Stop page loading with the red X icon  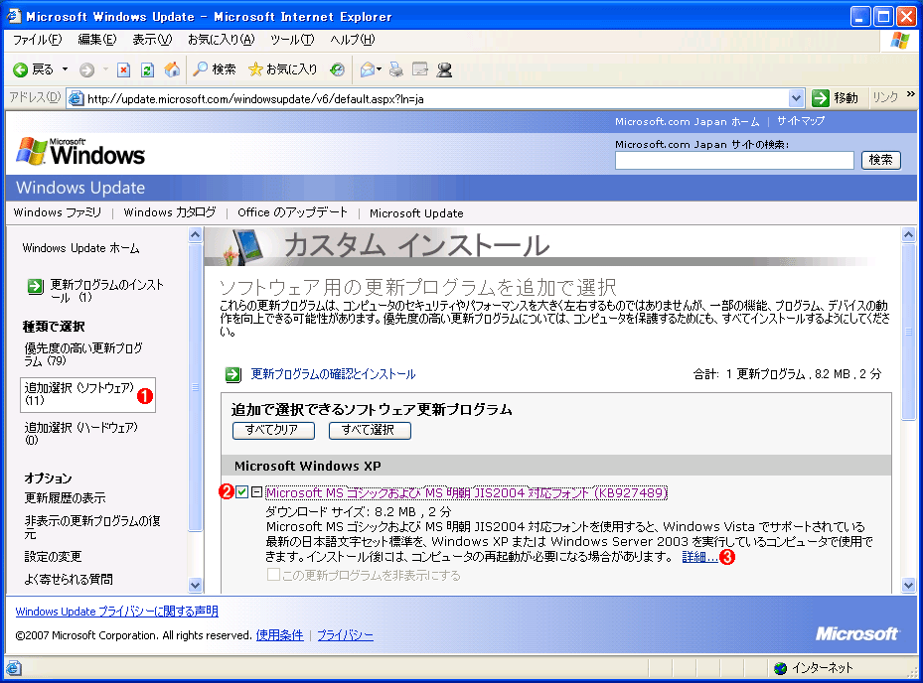[123, 70]
